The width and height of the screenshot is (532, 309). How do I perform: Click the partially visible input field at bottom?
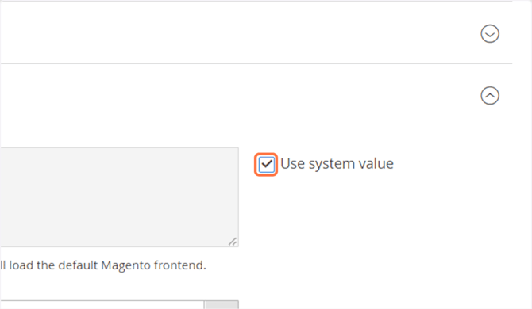[x=102, y=304]
